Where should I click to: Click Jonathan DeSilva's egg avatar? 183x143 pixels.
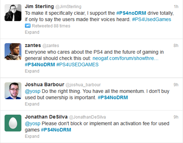point(13,123)
